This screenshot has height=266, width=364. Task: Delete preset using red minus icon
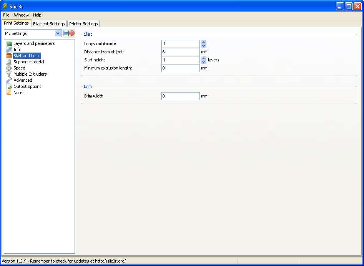(x=72, y=33)
